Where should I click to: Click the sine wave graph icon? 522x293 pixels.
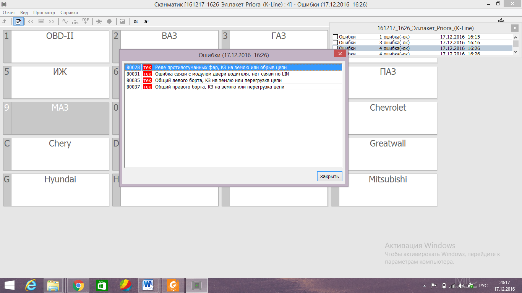[65, 21]
